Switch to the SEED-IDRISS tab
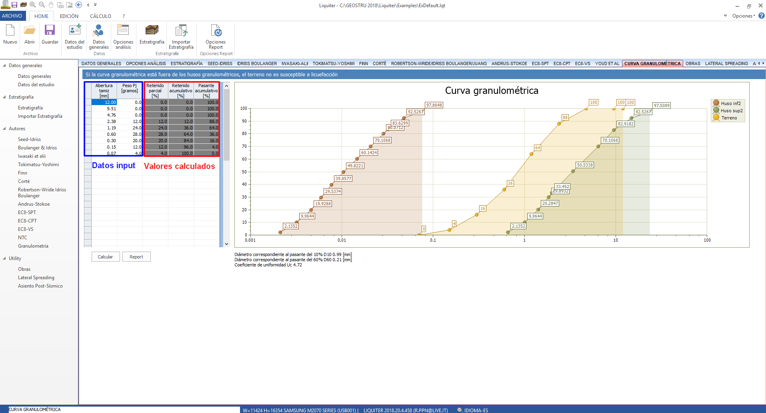 220,64
